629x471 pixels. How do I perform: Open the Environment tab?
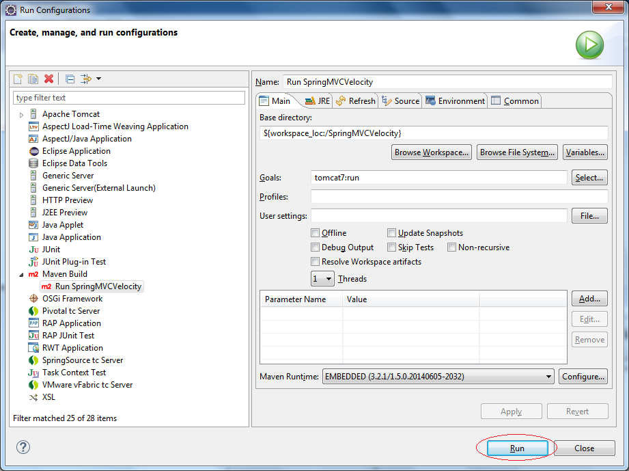(456, 100)
